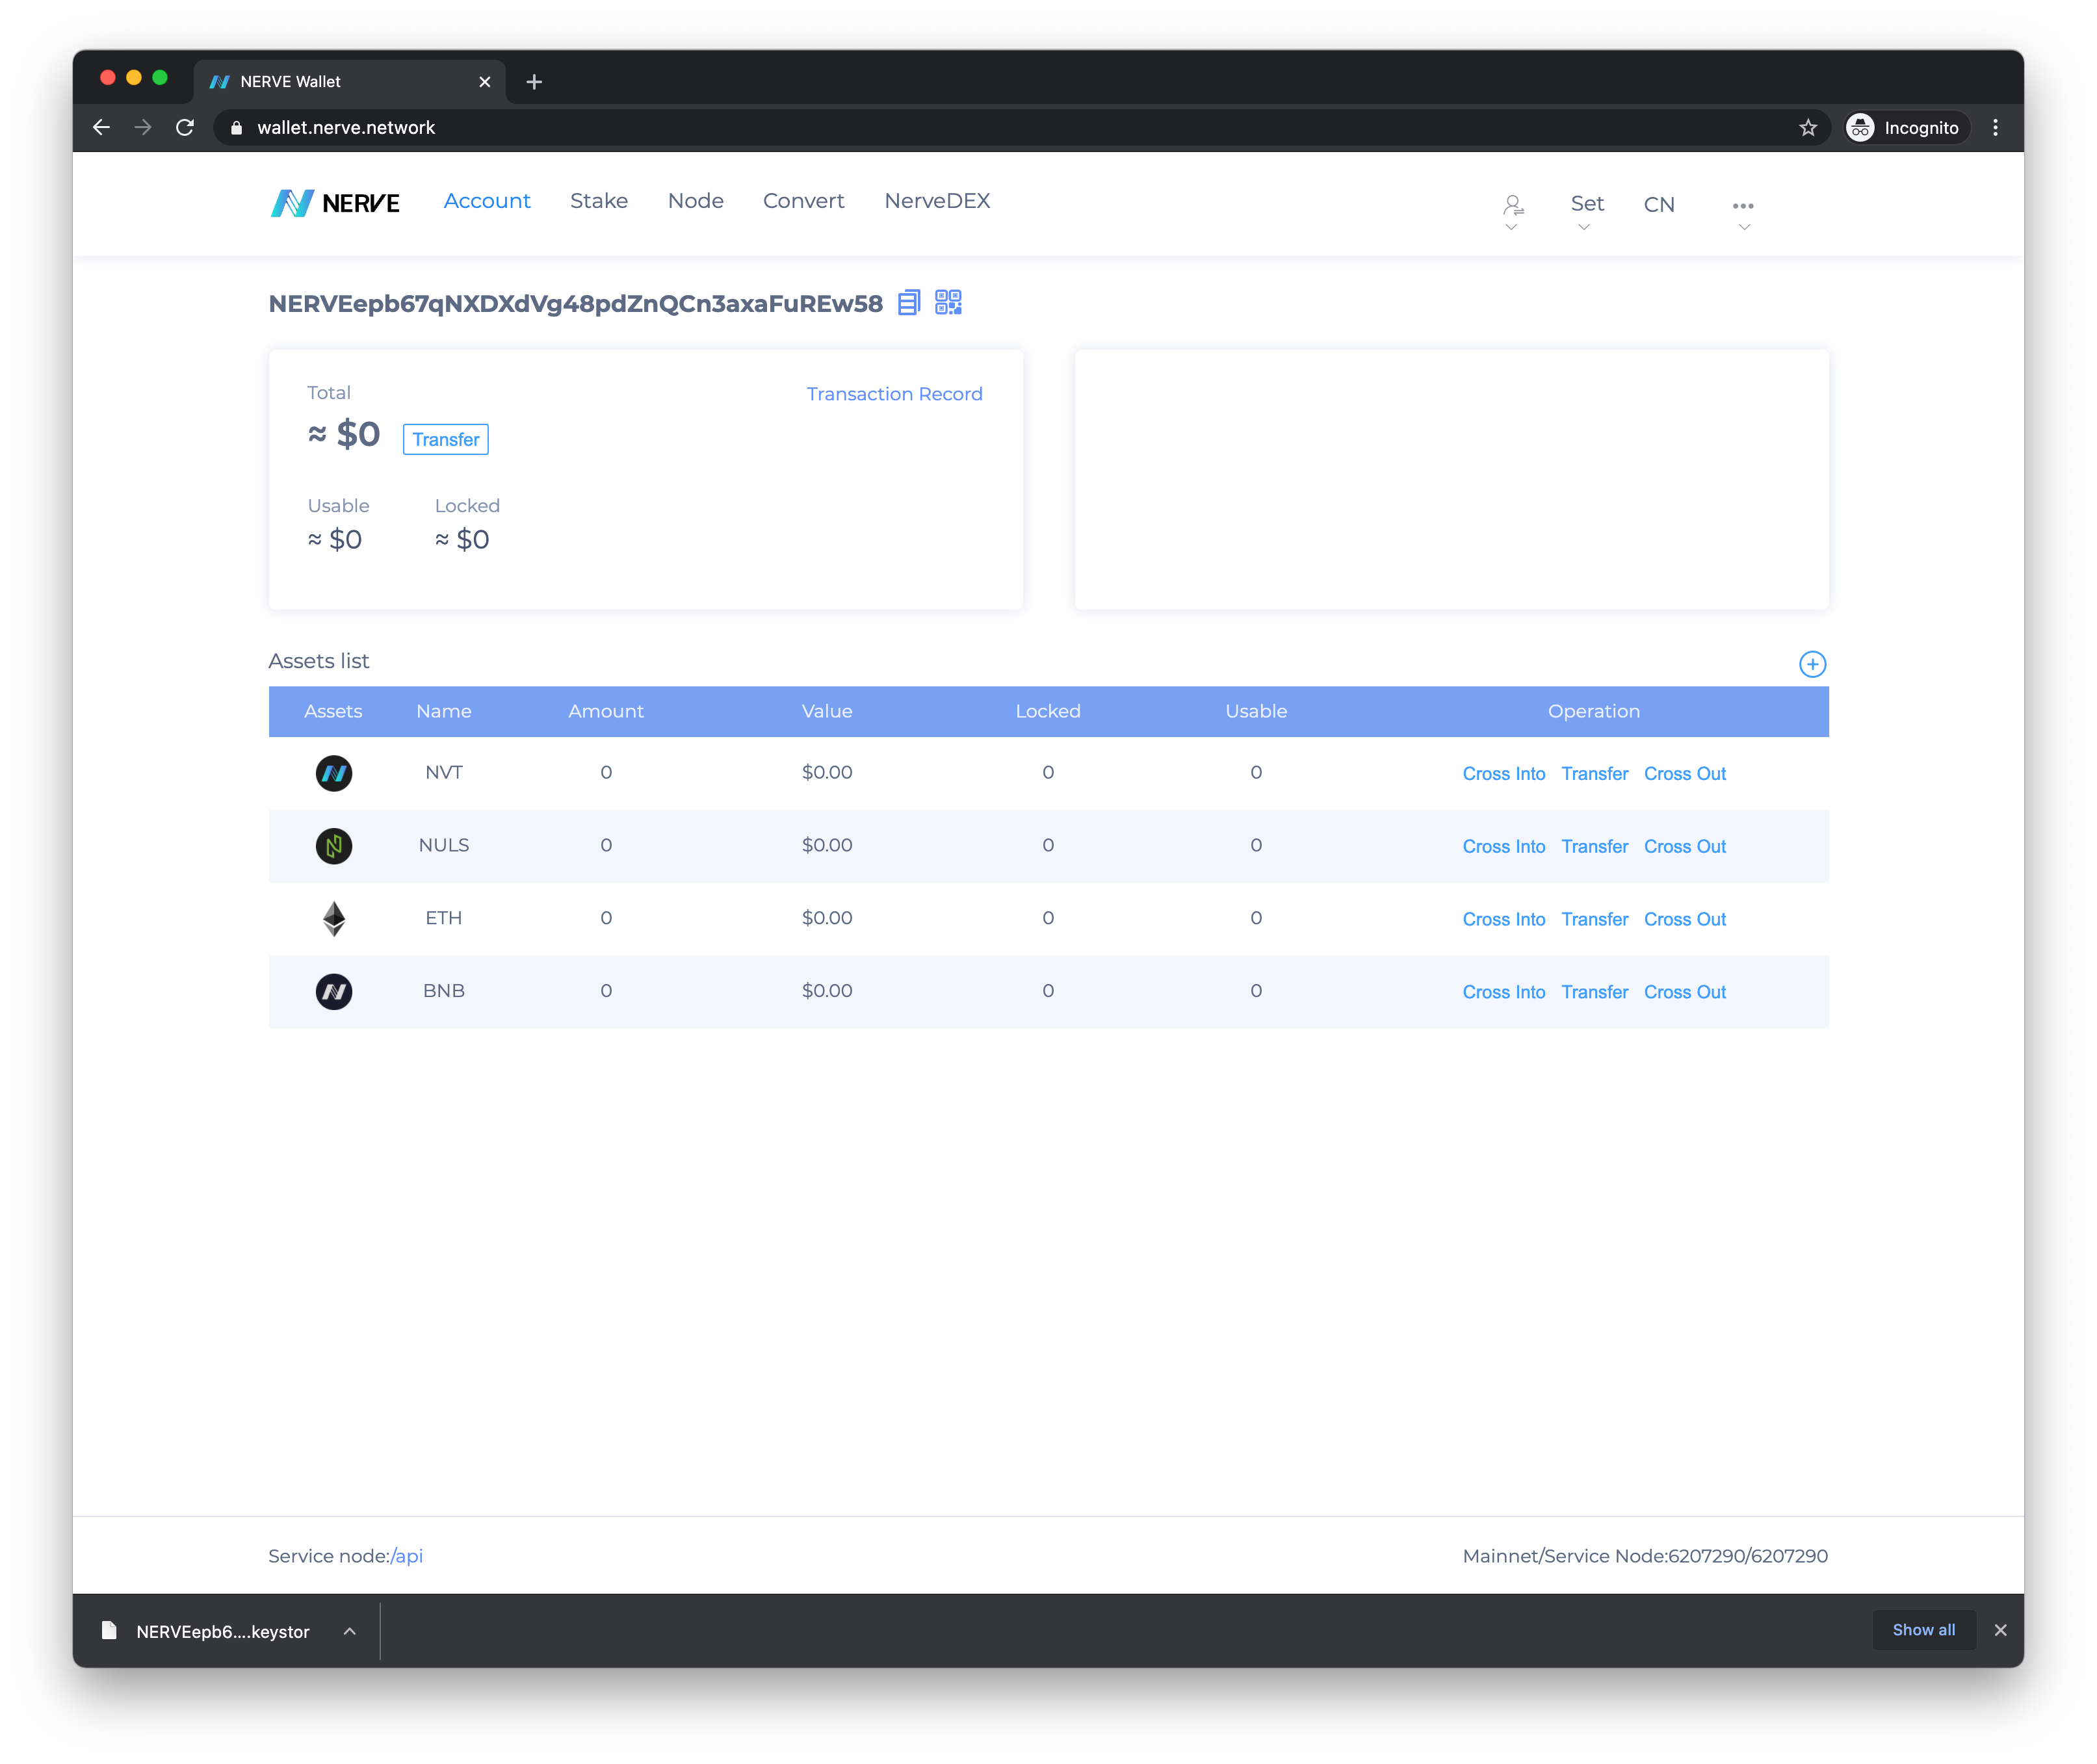Screen dimensions: 2097x1764
Task: Click Cross Out for ETH
Action: click(1685, 920)
